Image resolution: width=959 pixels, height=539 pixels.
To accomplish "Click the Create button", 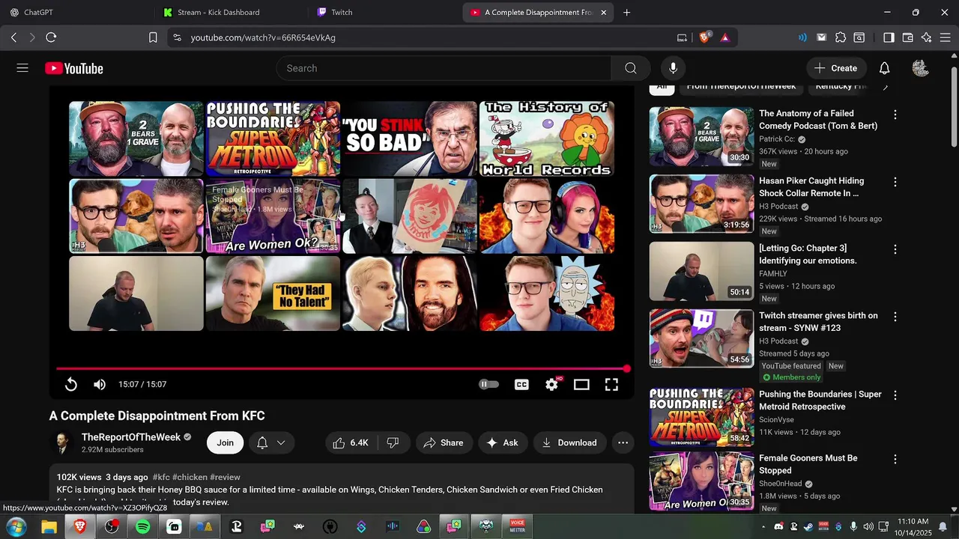I will click(836, 68).
